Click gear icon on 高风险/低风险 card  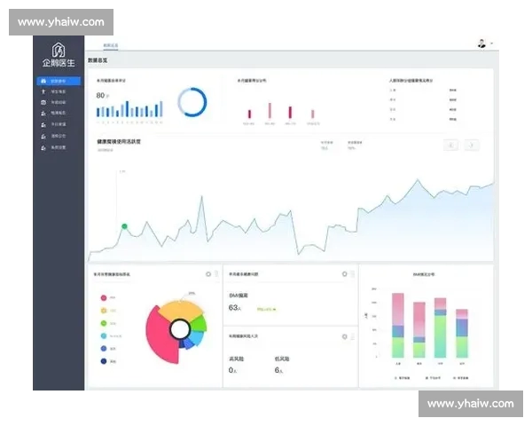click(x=343, y=336)
